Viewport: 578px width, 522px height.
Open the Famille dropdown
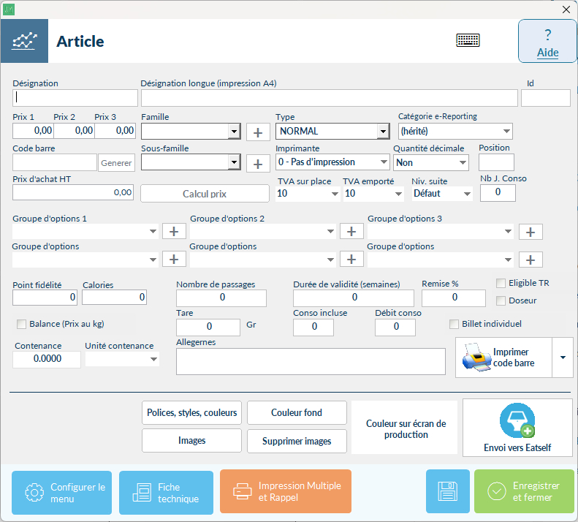[x=234, y=132]
